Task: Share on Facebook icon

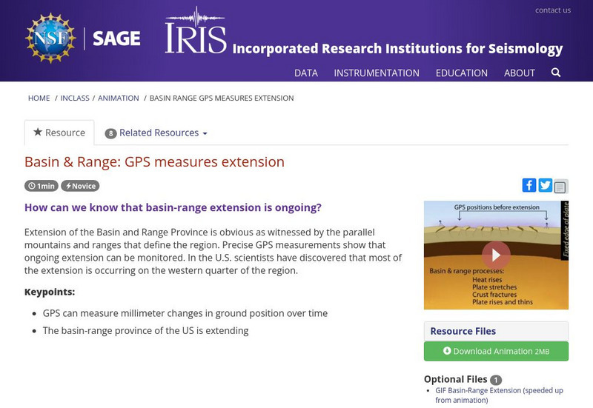Action: coord(529,186)
